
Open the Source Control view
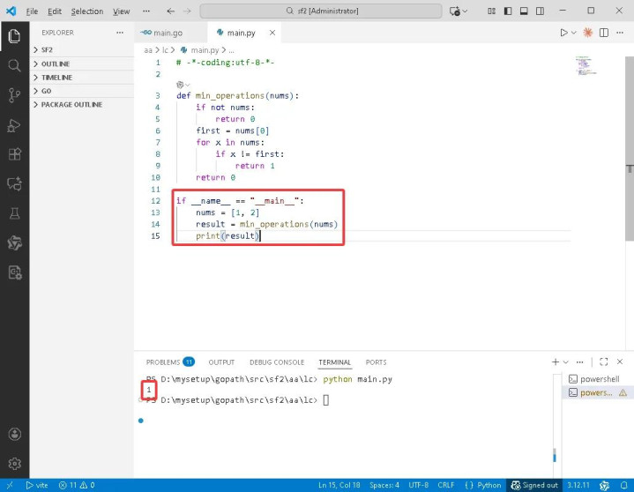coord(14,95)
